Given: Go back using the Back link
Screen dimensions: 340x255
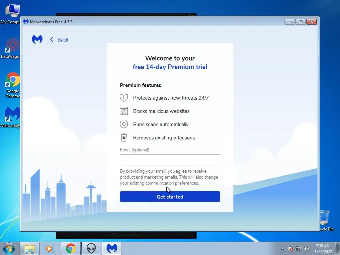Looking at the screenshot, I should tap(59, 40).
